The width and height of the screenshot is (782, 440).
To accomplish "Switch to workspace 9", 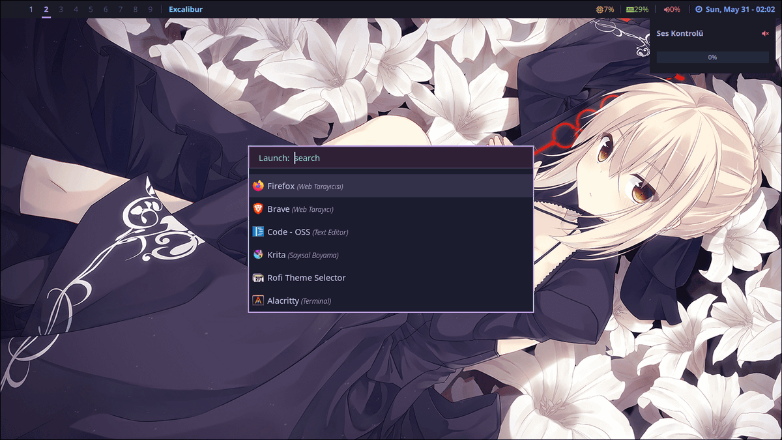I will pyautogui.click(x=151, y=9).
